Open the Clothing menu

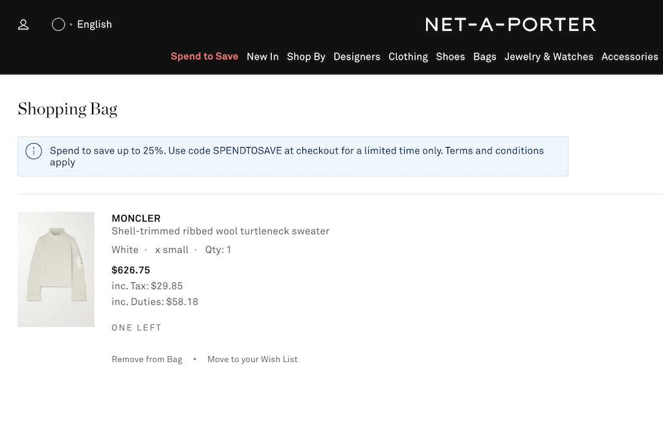tap(408, 56)
